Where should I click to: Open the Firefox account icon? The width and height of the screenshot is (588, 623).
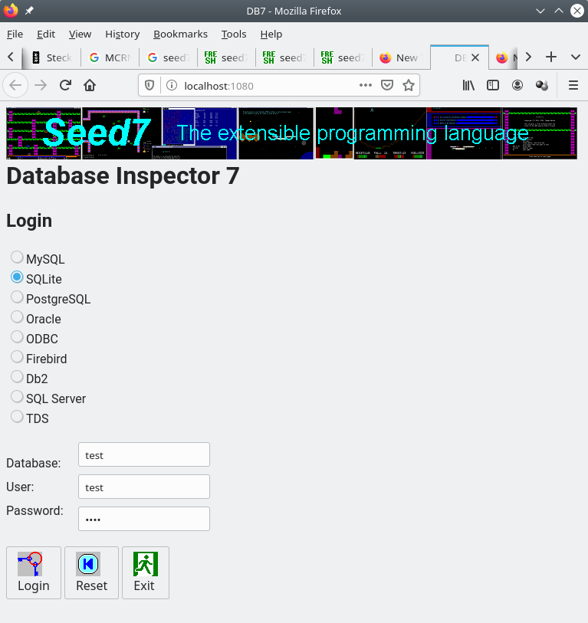517,85
